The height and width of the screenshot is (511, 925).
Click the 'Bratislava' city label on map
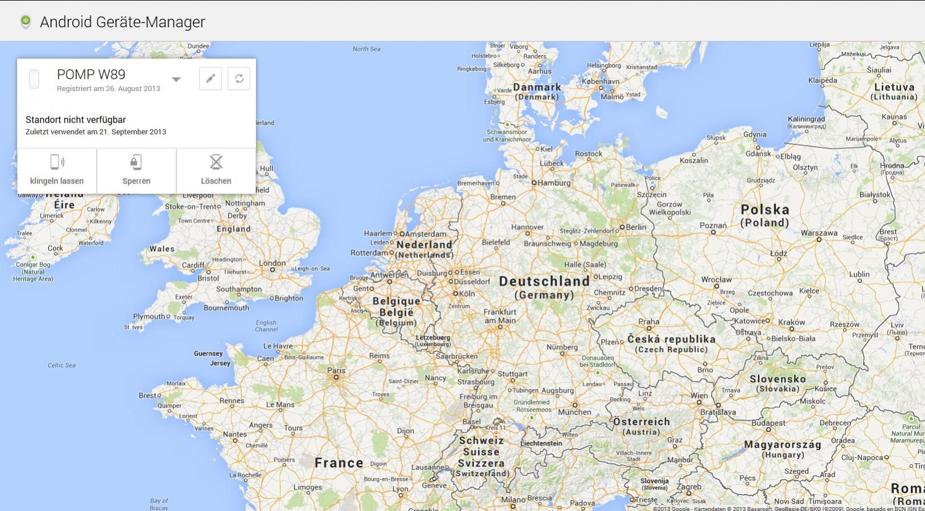(718, 412)
